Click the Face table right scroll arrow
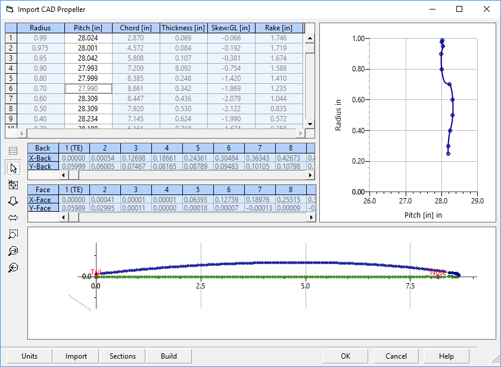This screenshot has height=367, width=501. (x=311, y=217)
